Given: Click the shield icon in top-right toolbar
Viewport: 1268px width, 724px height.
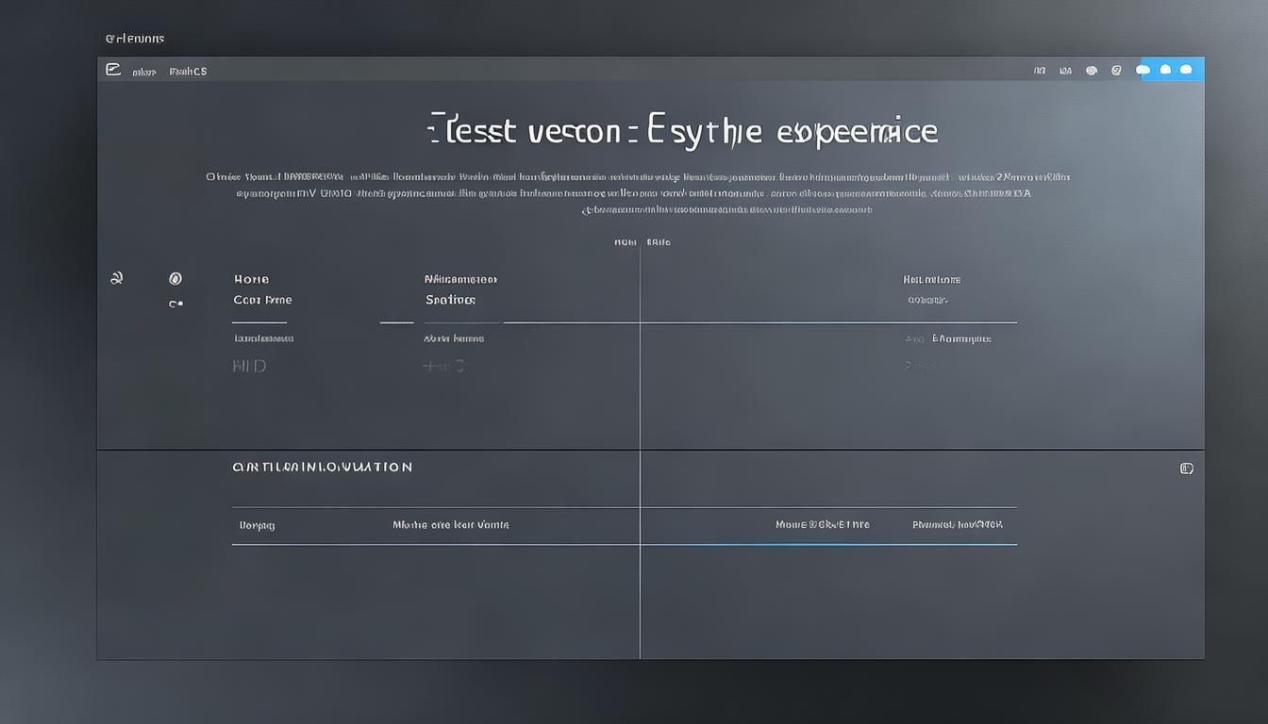Looking at the screenshot, I should click(1116, 70).
